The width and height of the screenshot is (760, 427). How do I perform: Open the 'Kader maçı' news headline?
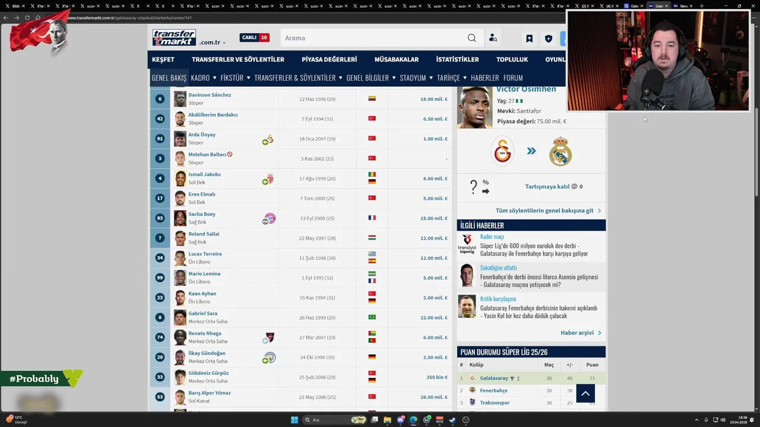pyautogui.click(x=492, y=237)
